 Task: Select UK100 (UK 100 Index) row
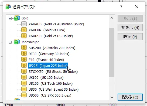(46, 77)
